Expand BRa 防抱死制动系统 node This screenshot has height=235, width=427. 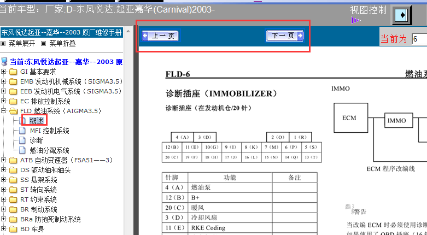tap(3, 219)
